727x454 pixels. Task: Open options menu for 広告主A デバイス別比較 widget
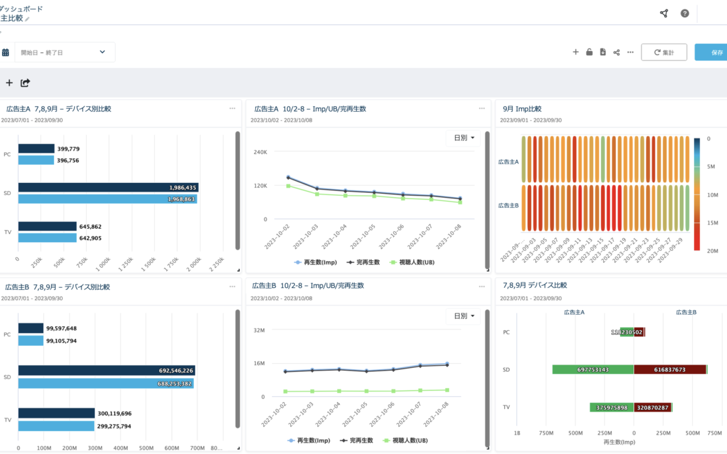(232, 108)
